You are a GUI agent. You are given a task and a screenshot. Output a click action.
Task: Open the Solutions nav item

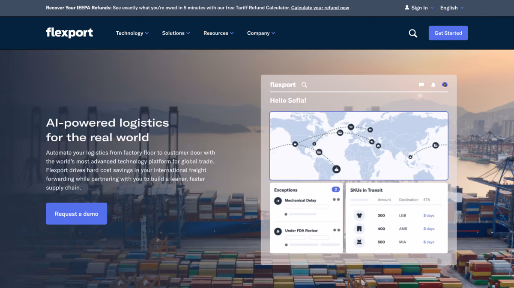(x=173, y=33)
